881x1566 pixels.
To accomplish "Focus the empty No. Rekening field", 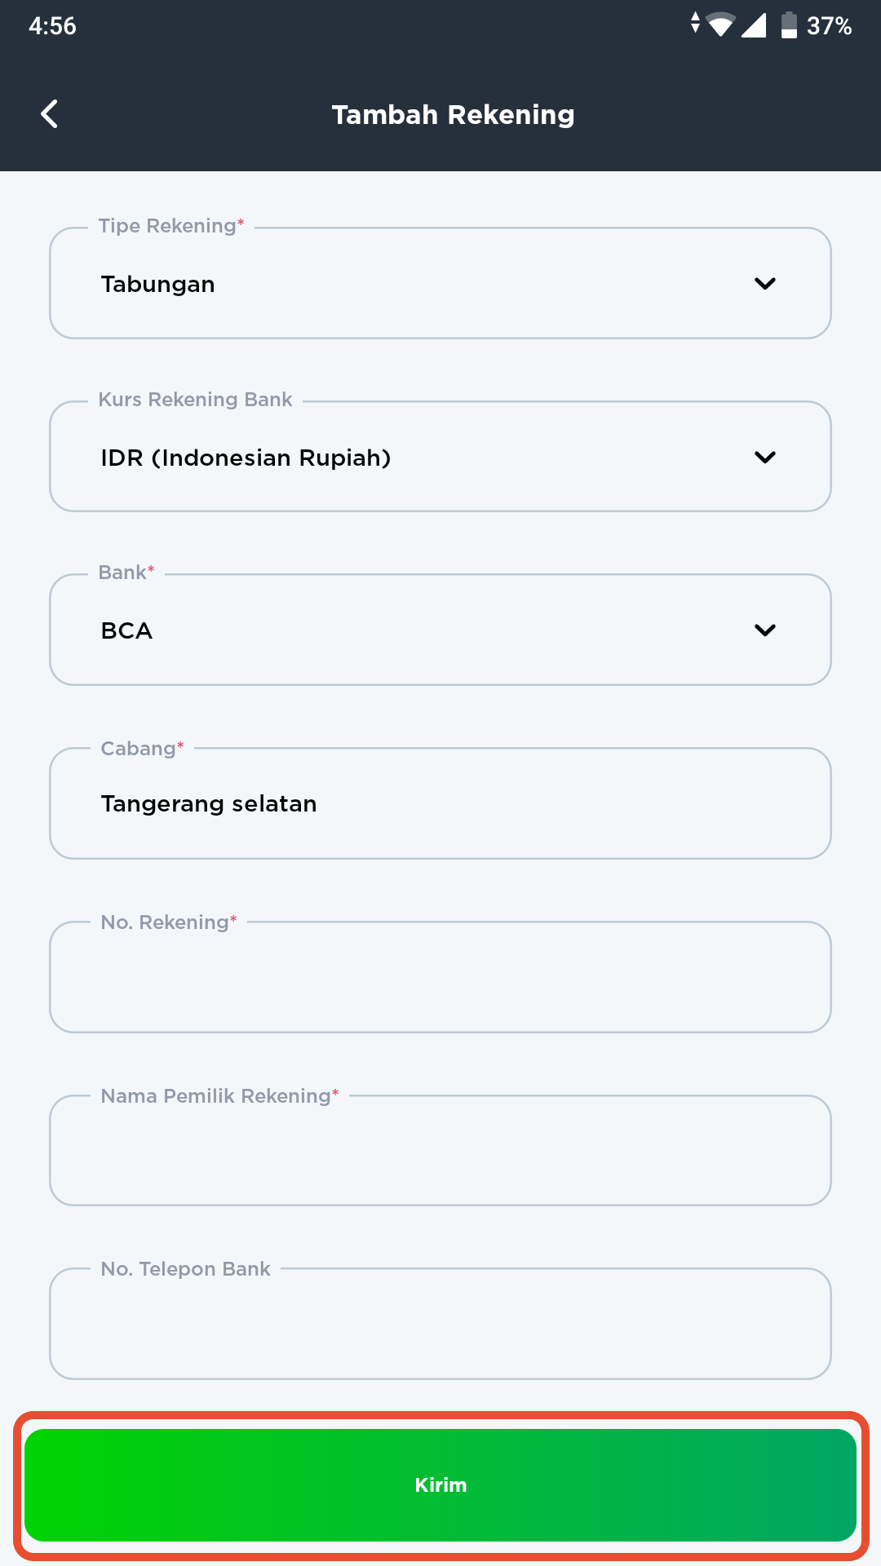I will 440,977.
